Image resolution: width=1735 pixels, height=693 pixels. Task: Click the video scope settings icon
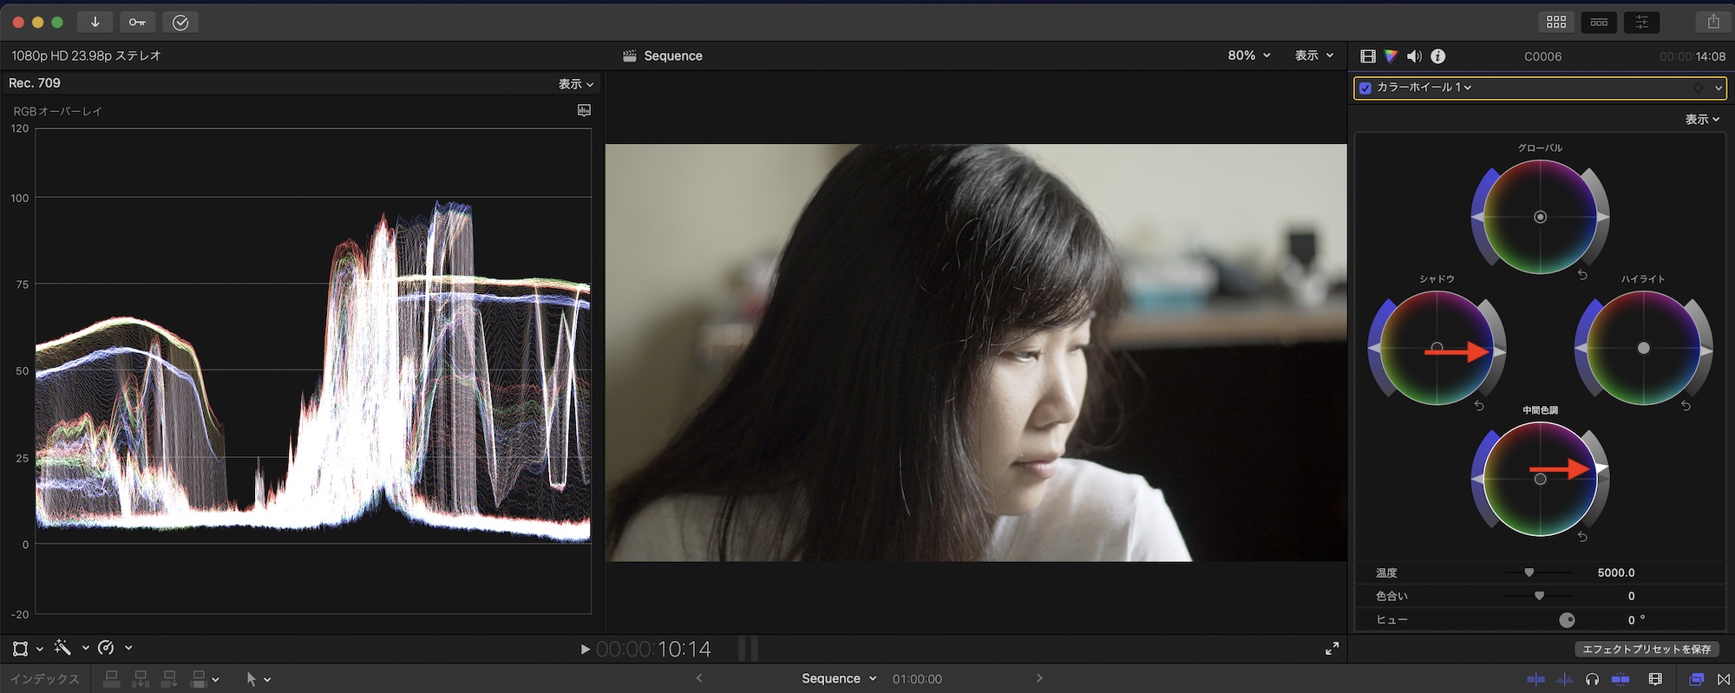(584, 110)
